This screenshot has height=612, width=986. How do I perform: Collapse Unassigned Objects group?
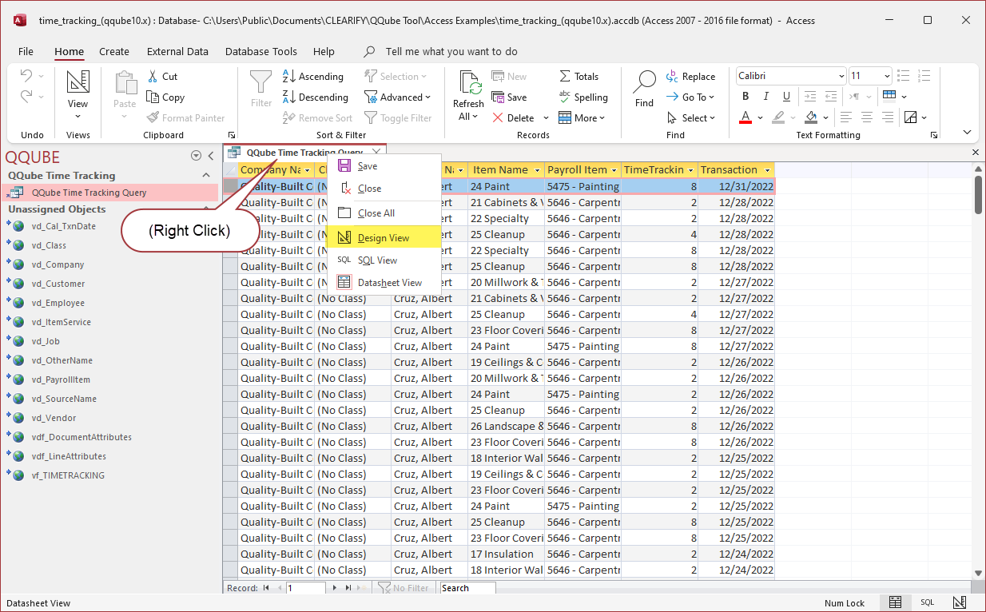[x=206, y=209]
